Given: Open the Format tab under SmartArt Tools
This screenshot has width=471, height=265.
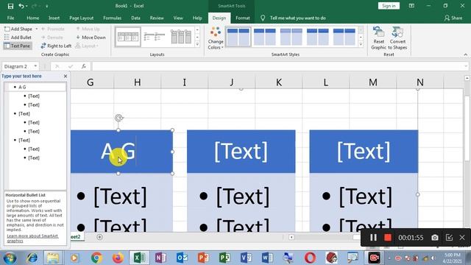Looking at the screenshot, I should [243, 18].
